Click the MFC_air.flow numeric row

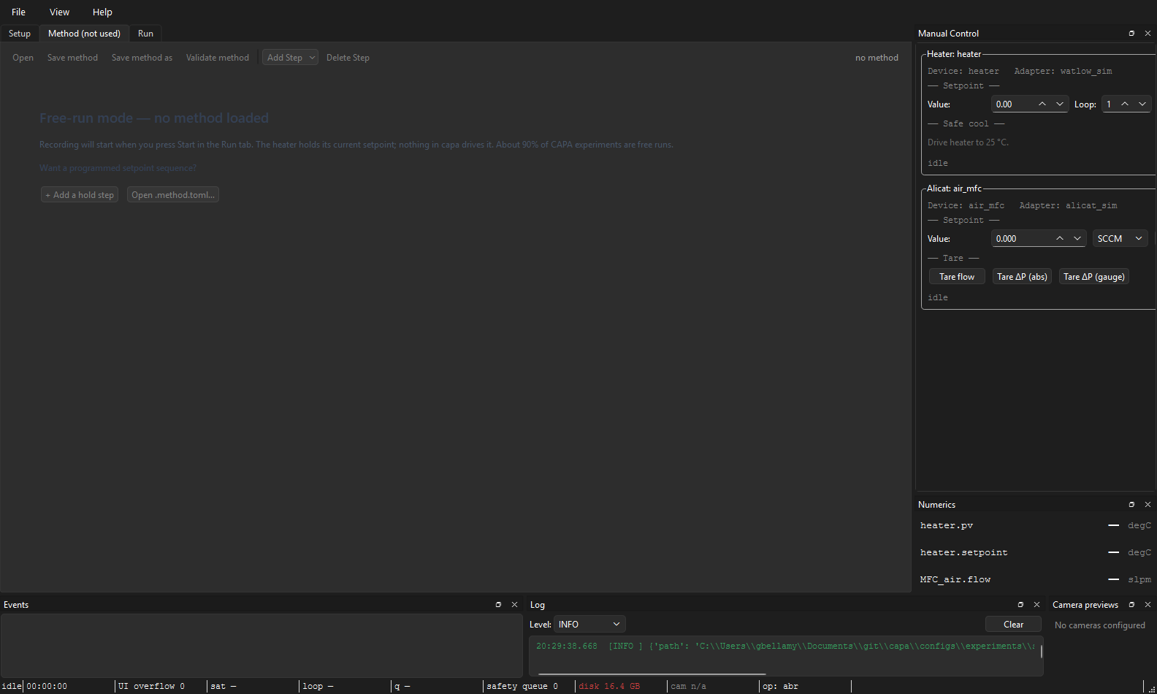(x=1036, y=580)
